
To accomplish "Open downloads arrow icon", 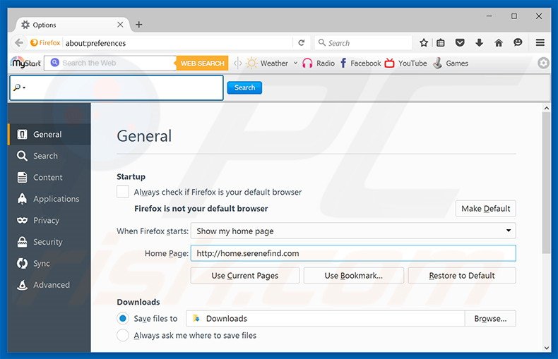I will [479, 43].
